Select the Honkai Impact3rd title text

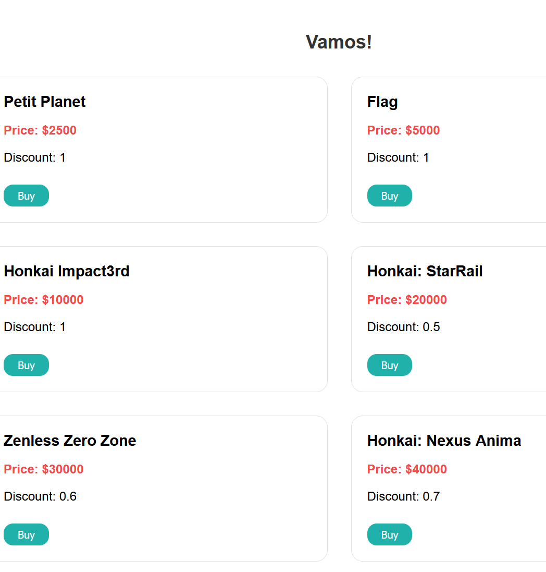tap(66, 271)
